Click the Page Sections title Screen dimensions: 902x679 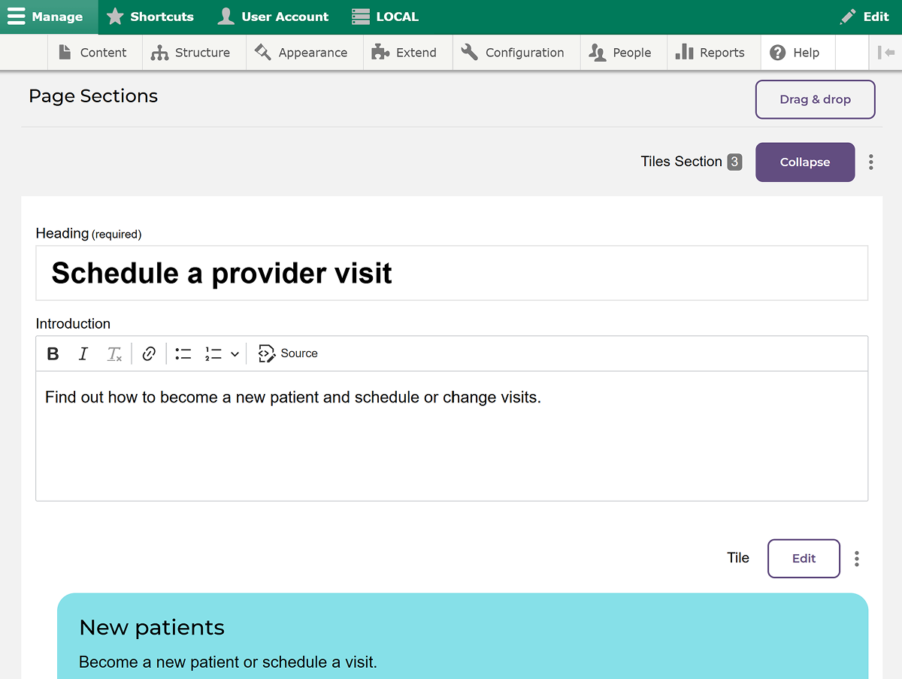93,96
